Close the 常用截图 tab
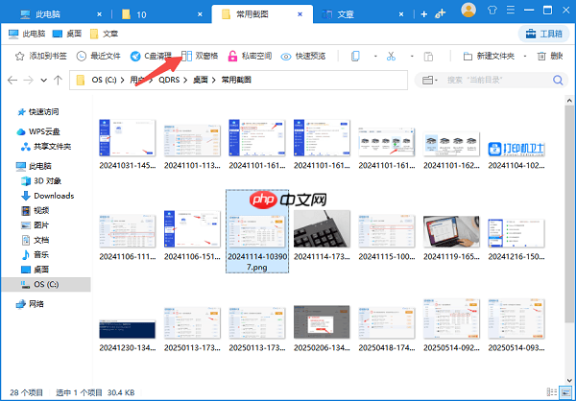576x401 pixels. 300,14
